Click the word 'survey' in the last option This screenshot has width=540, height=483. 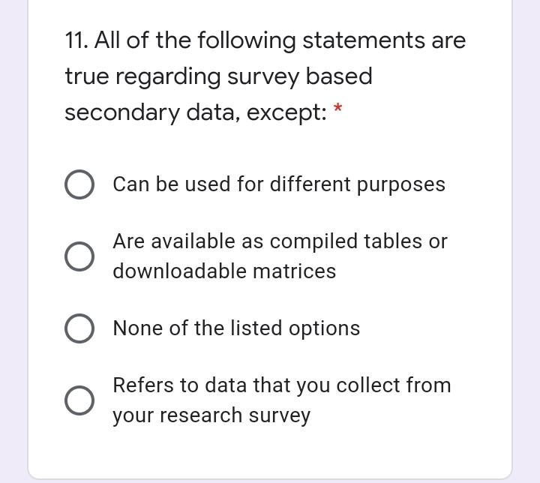(280, 417)
